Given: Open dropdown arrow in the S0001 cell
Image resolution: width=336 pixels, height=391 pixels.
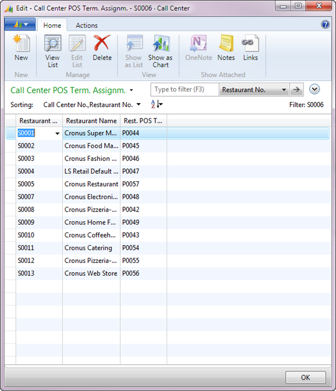Looking at the screenshot, I should (x=57, y=133).
